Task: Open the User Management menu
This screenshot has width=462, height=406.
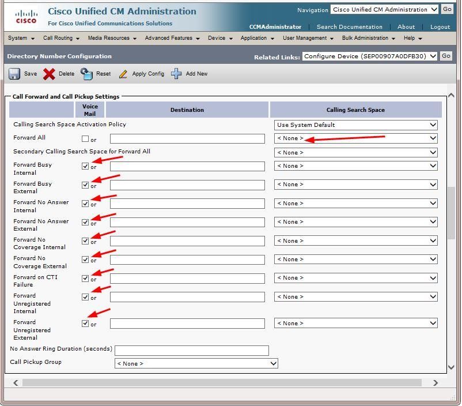Action: pos(308,38)
